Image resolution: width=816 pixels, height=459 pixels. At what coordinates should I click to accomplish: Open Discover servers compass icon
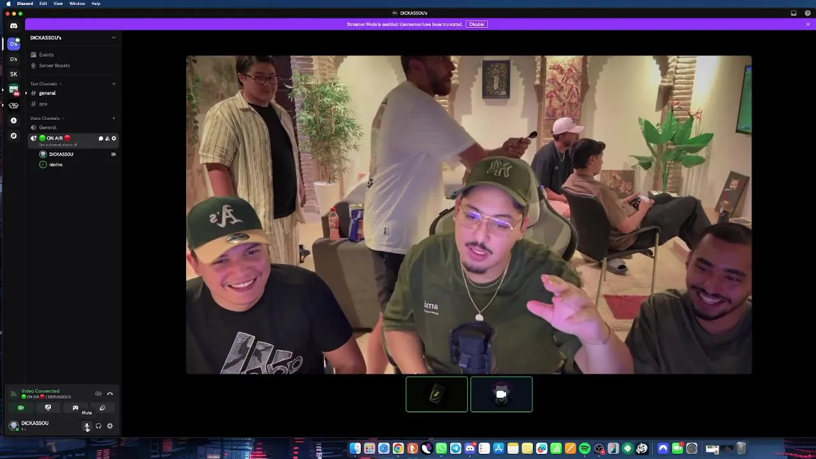13,136
